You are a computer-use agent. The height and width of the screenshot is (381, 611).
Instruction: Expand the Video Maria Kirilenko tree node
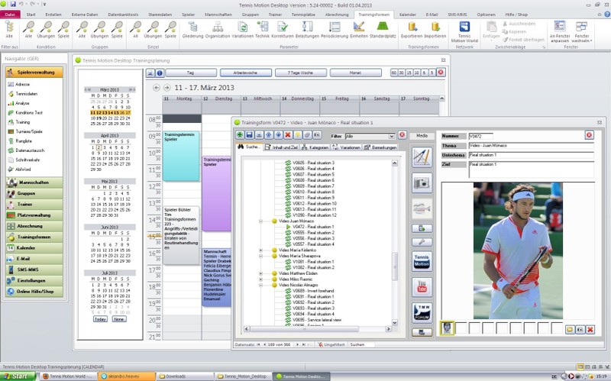261,250
